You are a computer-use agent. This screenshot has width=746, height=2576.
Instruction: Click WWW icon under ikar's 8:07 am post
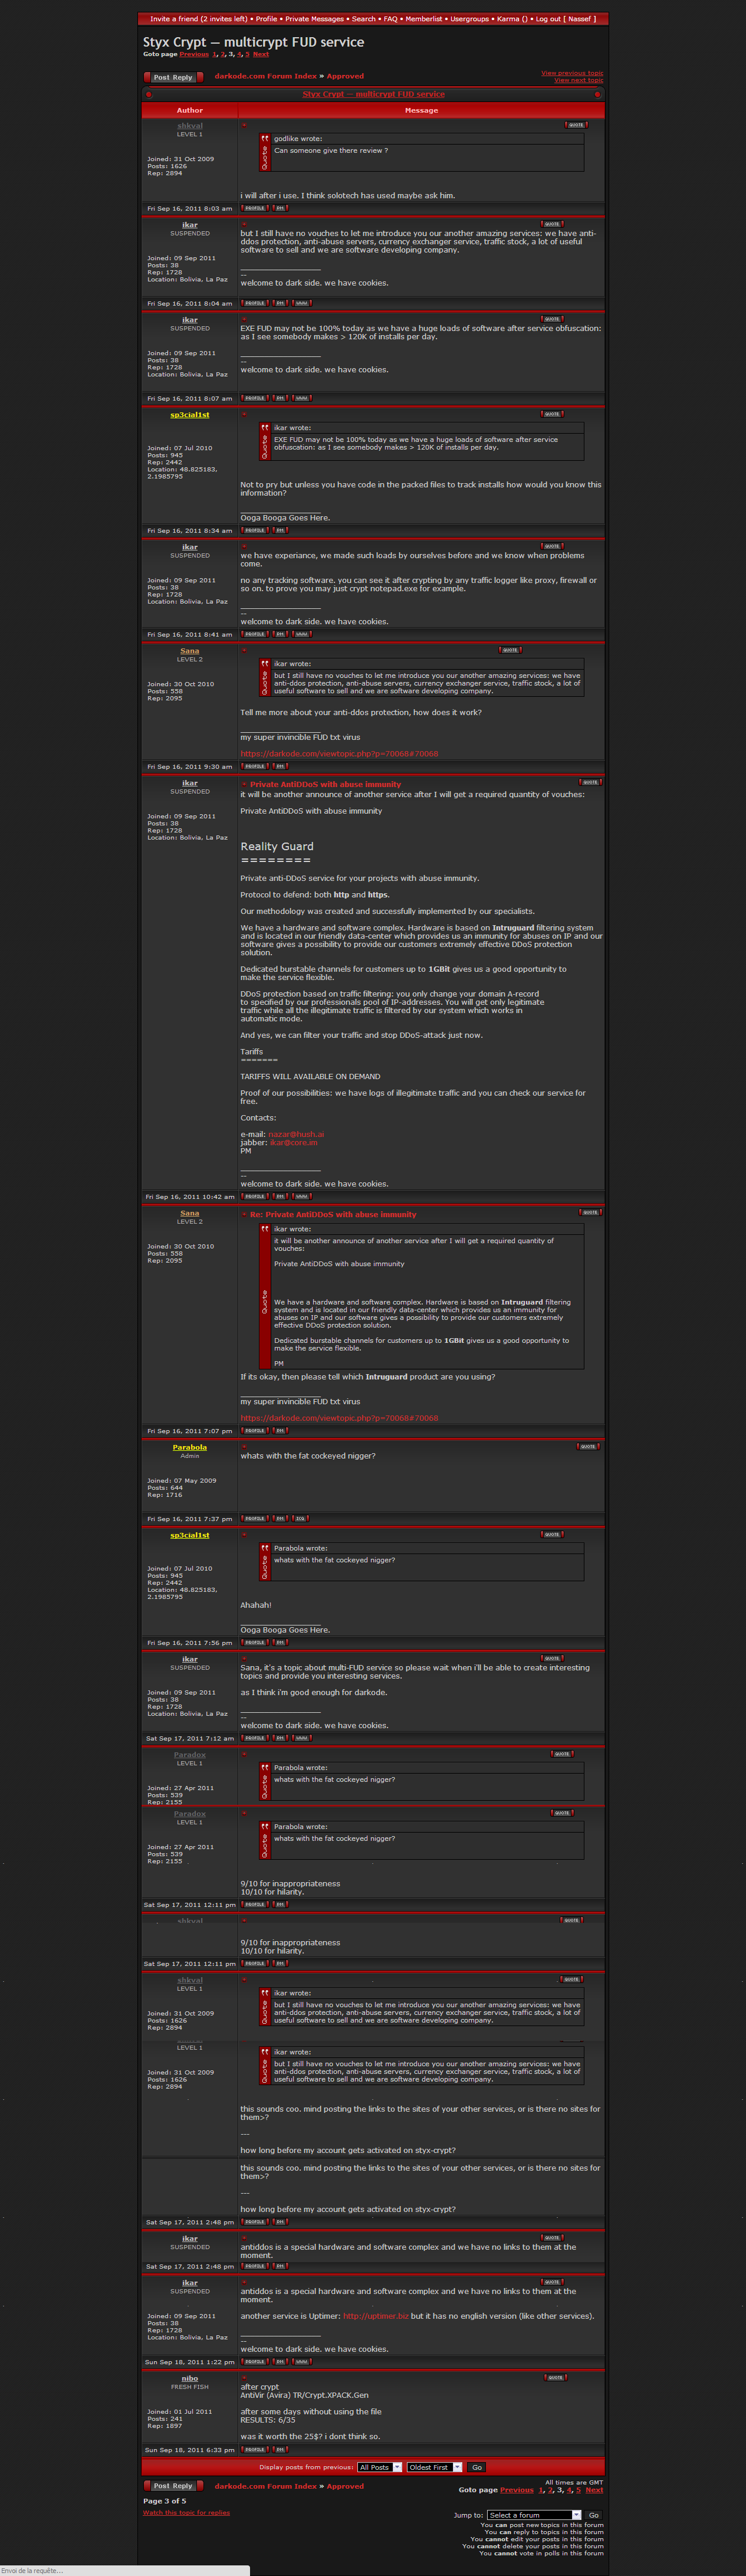click(301, 398)
